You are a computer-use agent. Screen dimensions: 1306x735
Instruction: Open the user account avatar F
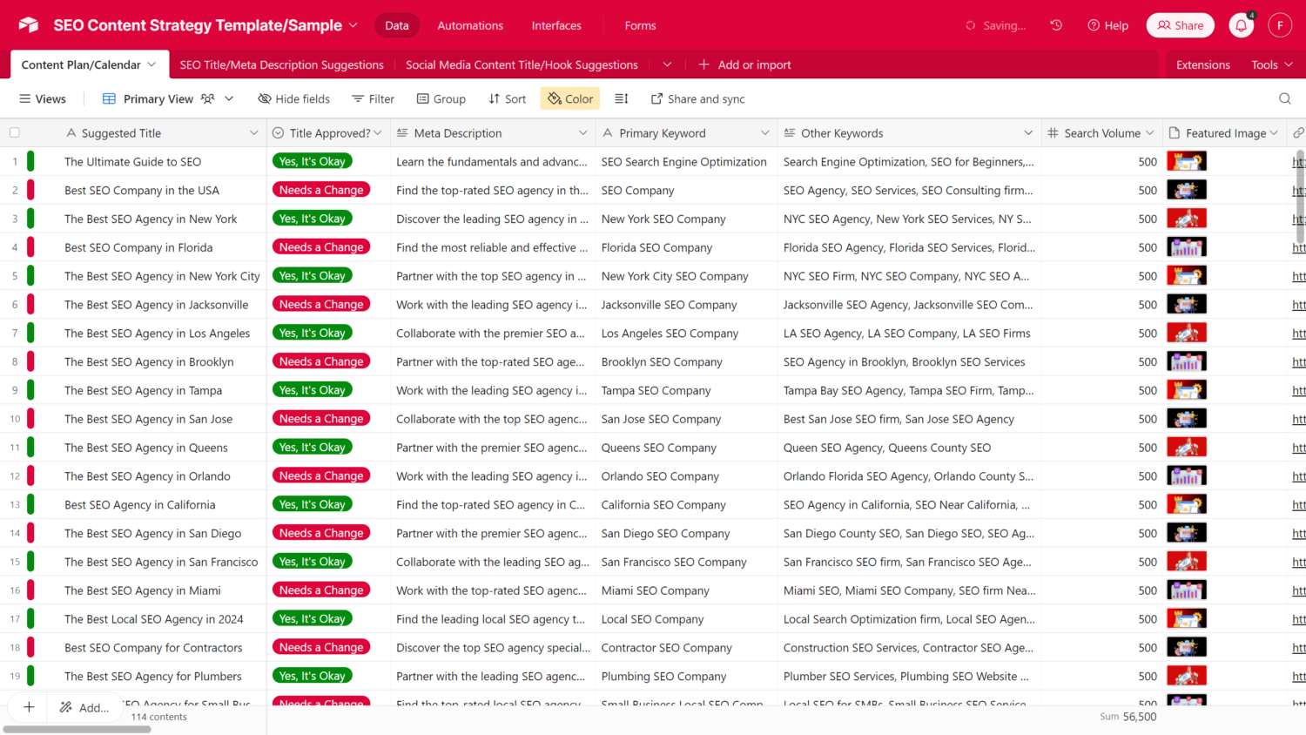[1279, 25]
